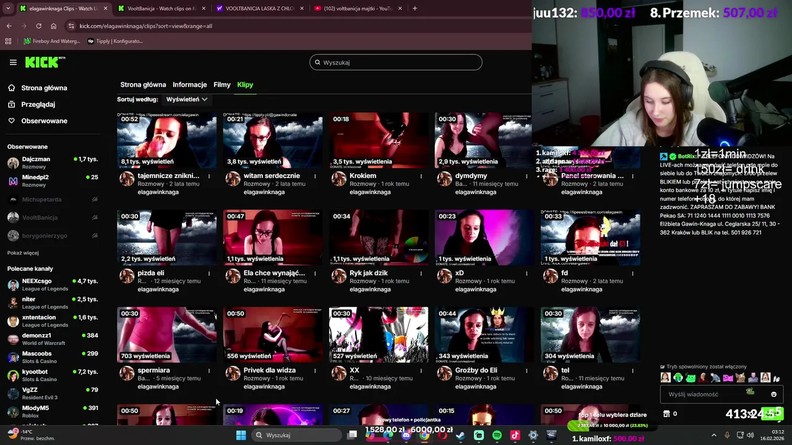
Task: Open the browser apps grid icon
Action: click(8, 41)
